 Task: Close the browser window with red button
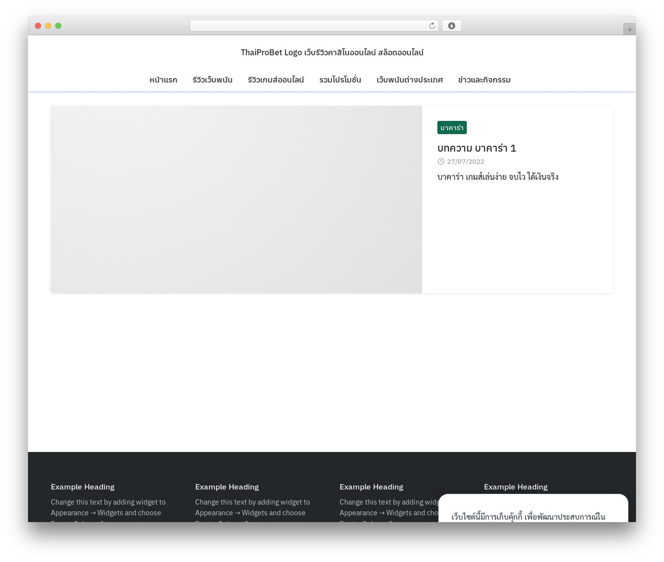[x=38, y=26]
